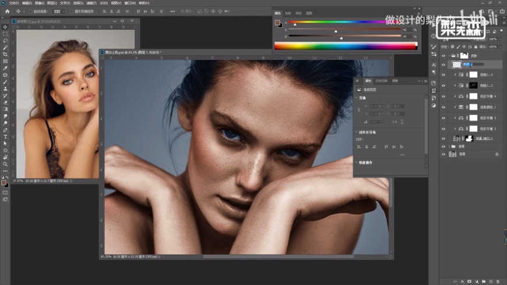Toggle the 自动选择 checkbox

30,11
